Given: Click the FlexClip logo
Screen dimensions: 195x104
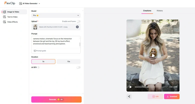Looking at the screenshot, I should pyautogui.click(x=10, y=3).
